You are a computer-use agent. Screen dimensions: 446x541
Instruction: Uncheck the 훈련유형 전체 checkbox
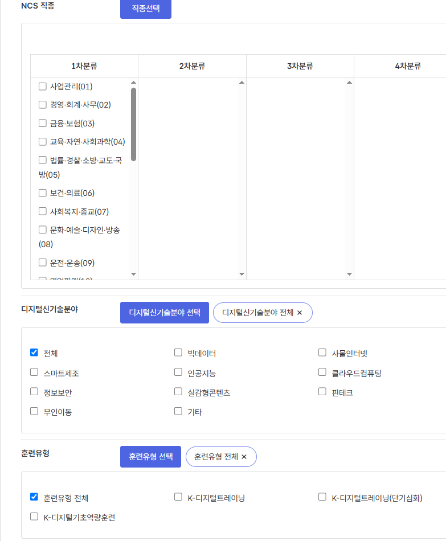(x=34, y=496)
